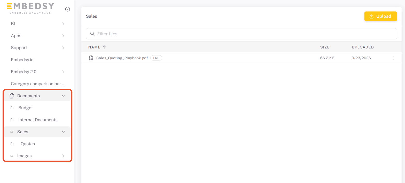Open Category comparison bar menu item
This screenshot has width=405, height=183.
[37, 84]
